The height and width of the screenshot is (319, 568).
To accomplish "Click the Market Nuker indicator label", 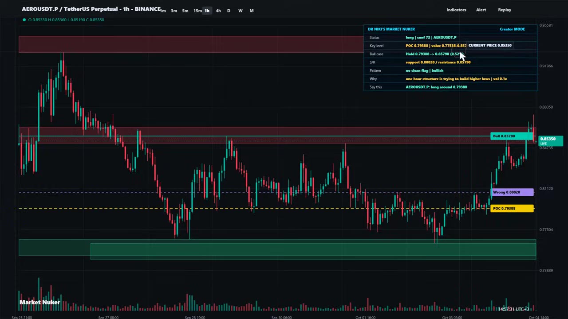I will pyautogui.click(x=40, y=302).
